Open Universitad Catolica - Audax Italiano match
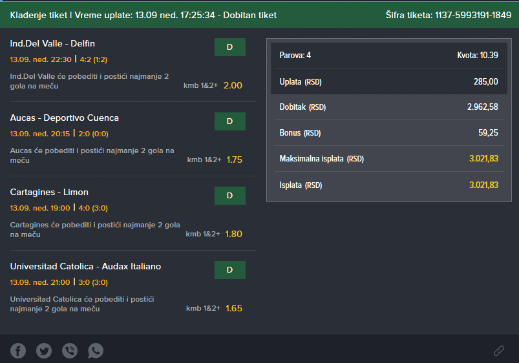The image size is (519, 363). (x=85, y=266)
